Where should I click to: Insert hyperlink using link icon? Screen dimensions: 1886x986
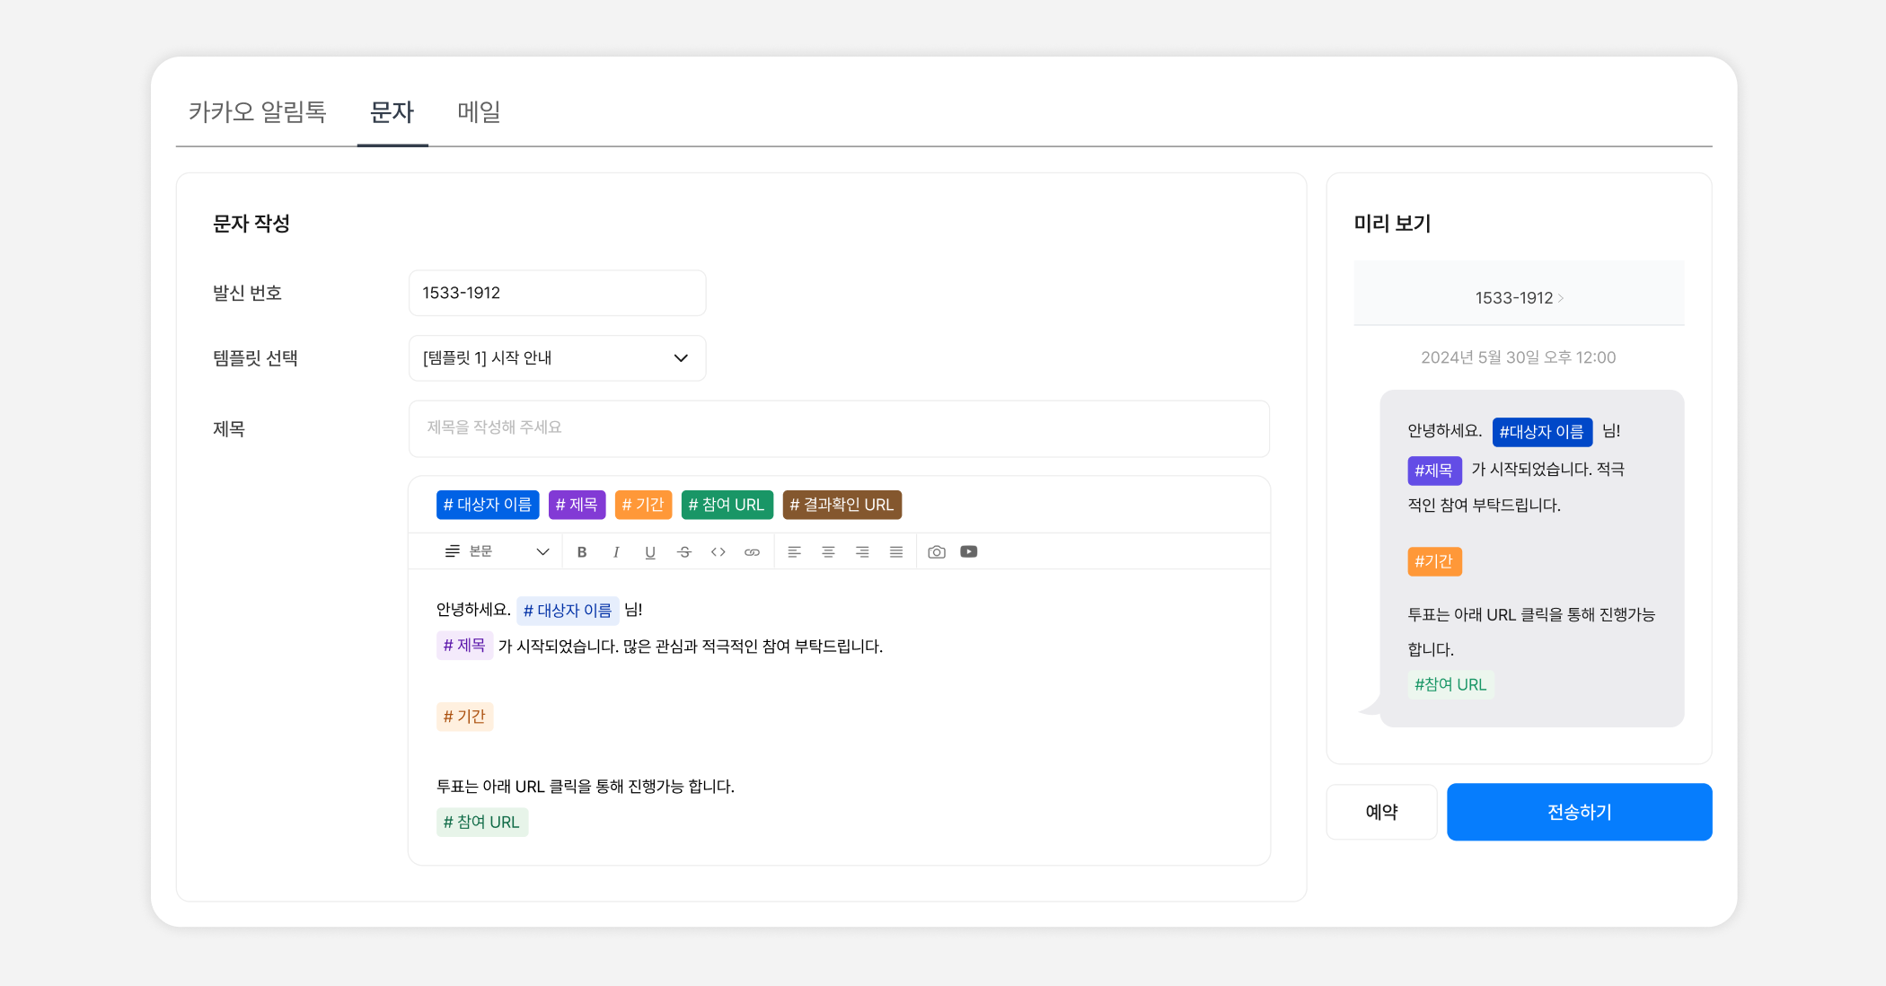(753, 552)
